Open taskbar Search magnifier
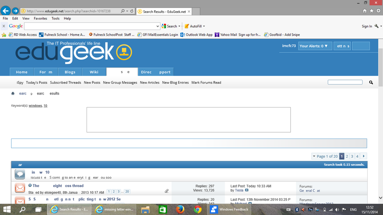The width and height of the screenshot is (383, 215). [x=23, y=209]
